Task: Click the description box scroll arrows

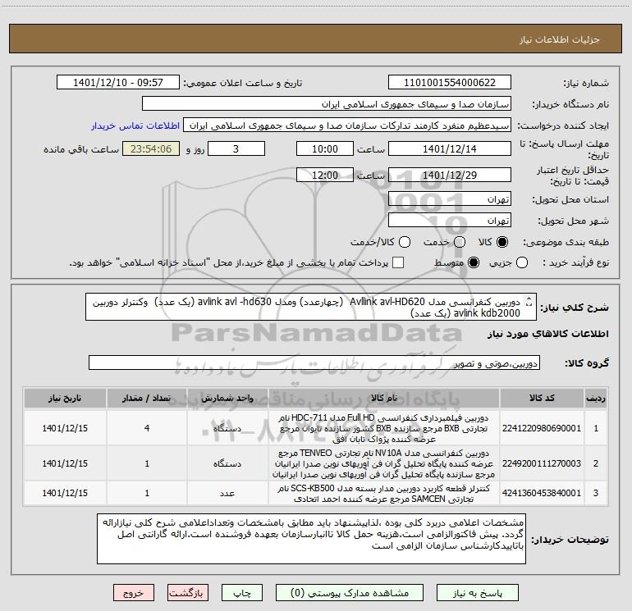Action: pos(529,301)
